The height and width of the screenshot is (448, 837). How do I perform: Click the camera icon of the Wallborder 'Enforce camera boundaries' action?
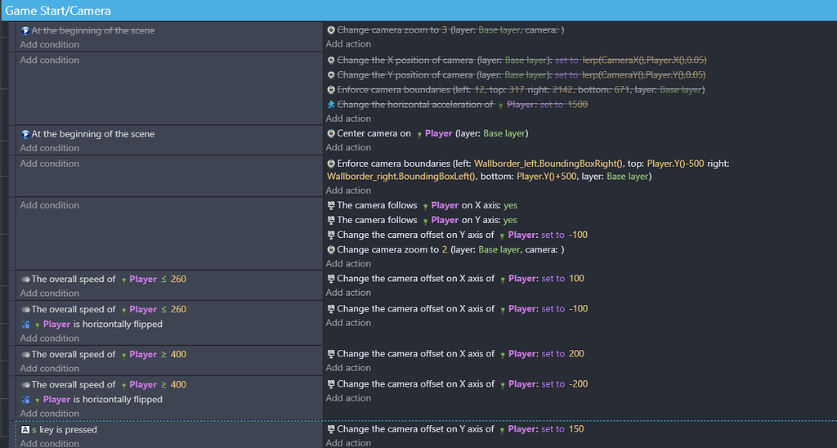coord(331,164)
